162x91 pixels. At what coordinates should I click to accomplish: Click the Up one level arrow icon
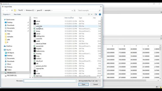[12, 10]
